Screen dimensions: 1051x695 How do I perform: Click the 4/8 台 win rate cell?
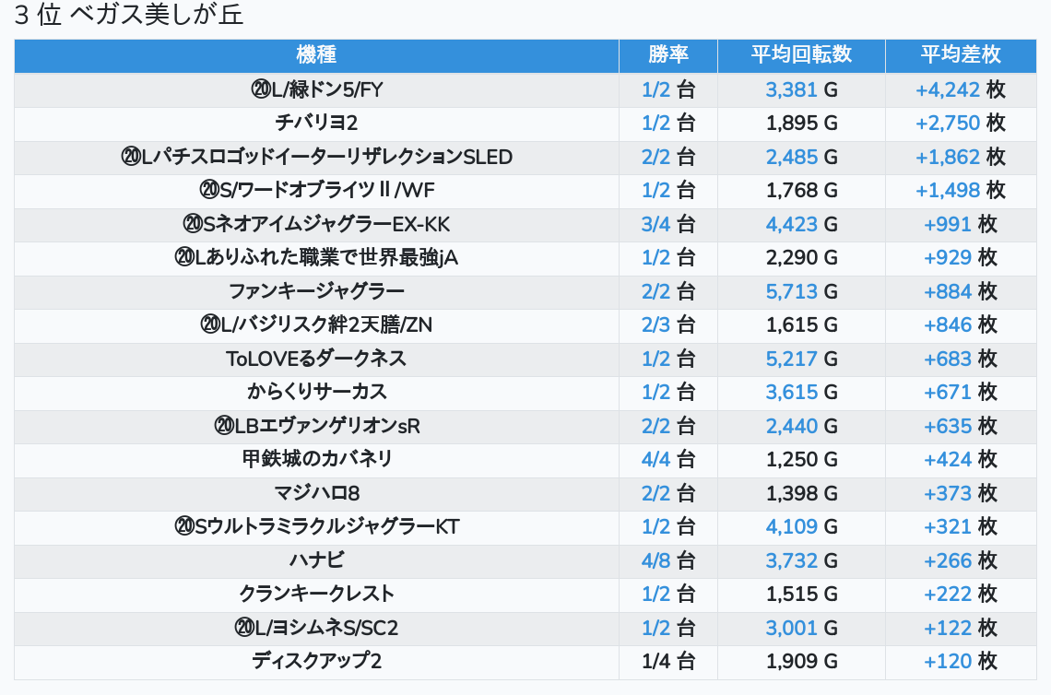pos(668,560)
